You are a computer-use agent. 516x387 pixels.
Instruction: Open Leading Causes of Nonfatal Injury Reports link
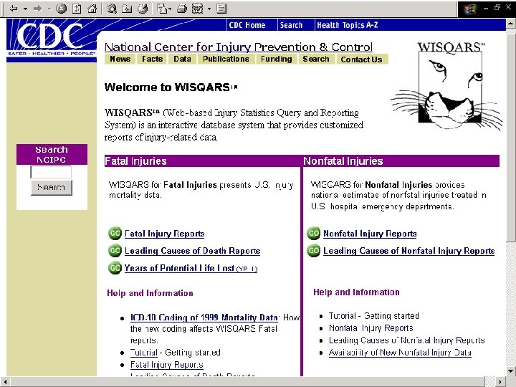point(409,251)
